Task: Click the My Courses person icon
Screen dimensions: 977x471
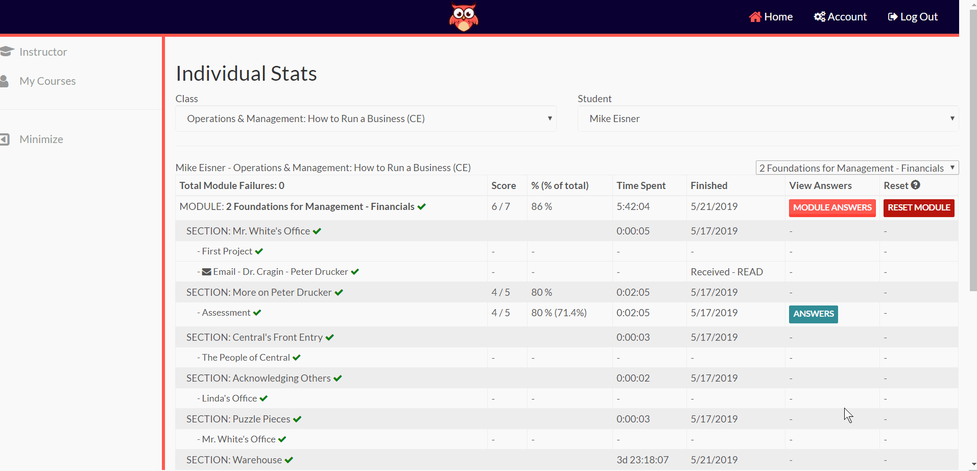Action: tap(5, 81)
